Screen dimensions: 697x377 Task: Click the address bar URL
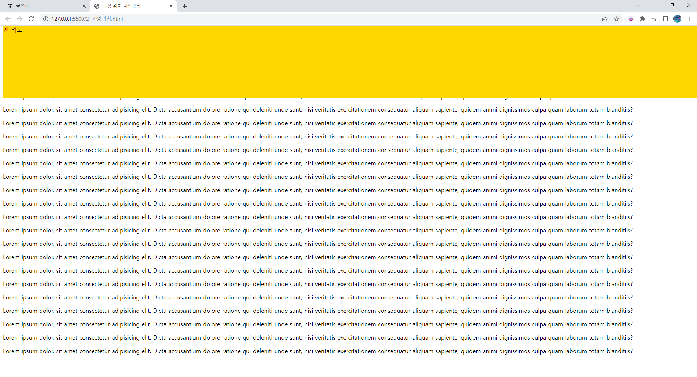87,19
